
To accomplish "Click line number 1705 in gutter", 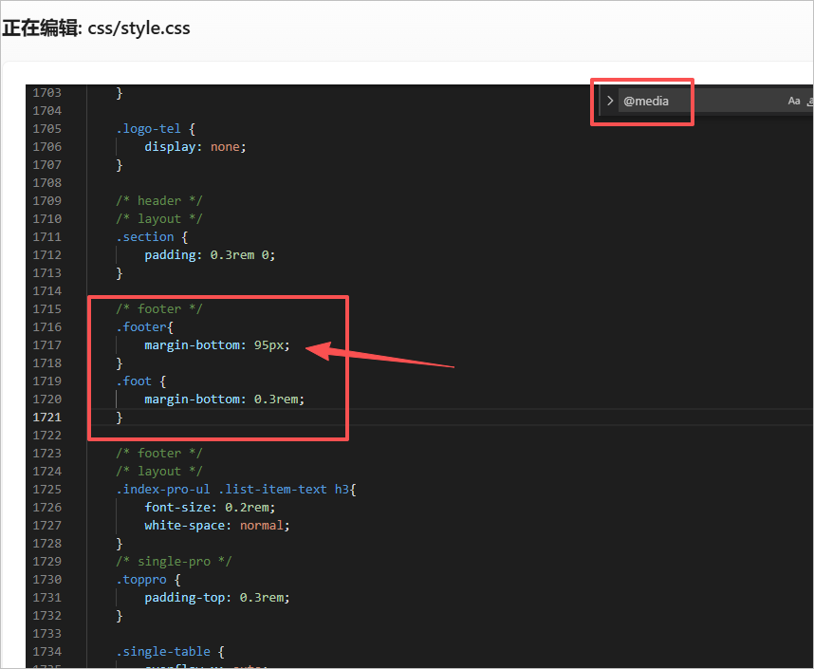I will [46, 128].
